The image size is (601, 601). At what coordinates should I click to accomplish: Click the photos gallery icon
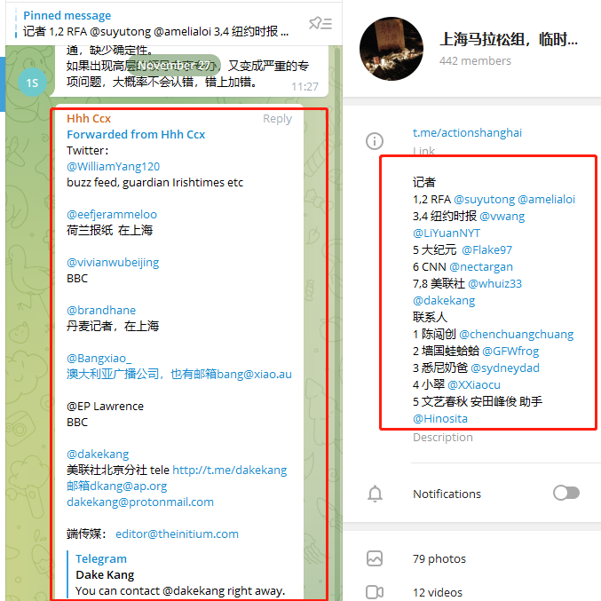tap(375, 558)
